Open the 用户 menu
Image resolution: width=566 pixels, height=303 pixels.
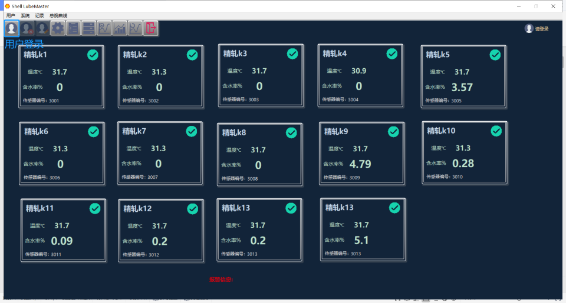click(x=11, y=15)
